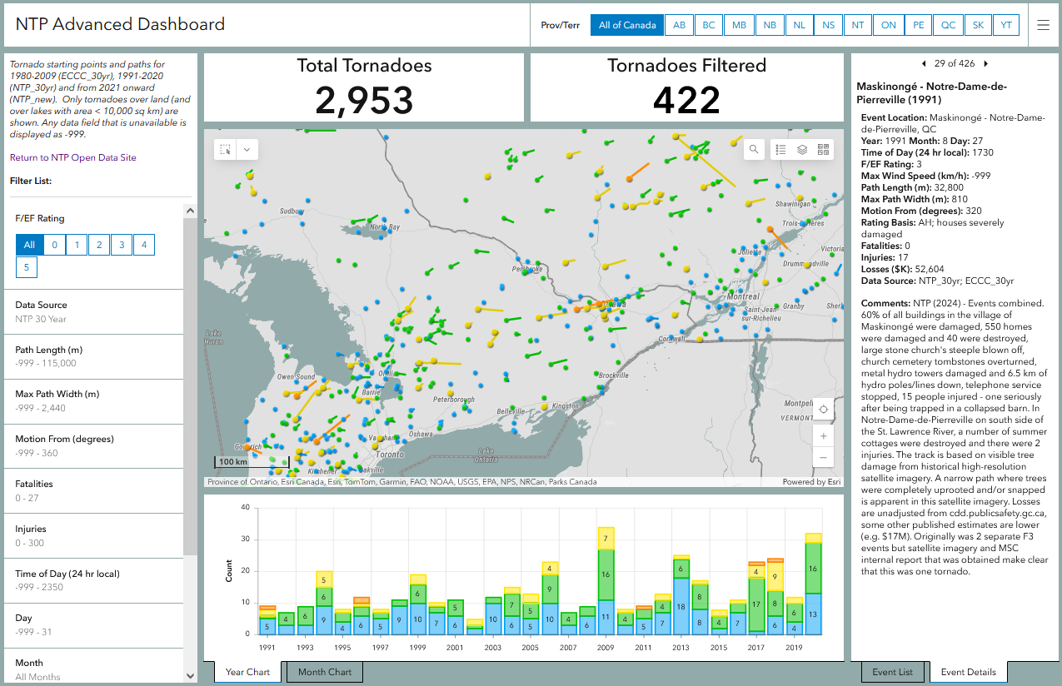Filter tornadoes to NT territory

858,25
